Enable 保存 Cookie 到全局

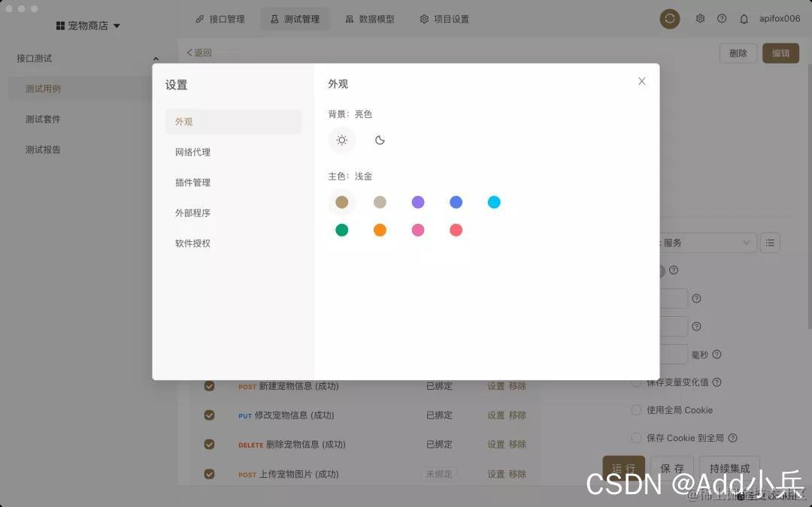pos(636,438)
